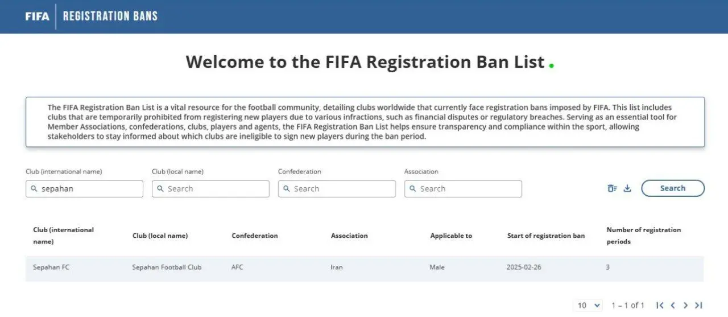Sort by Start of registration ban column
728x317 pixels.
545,236
